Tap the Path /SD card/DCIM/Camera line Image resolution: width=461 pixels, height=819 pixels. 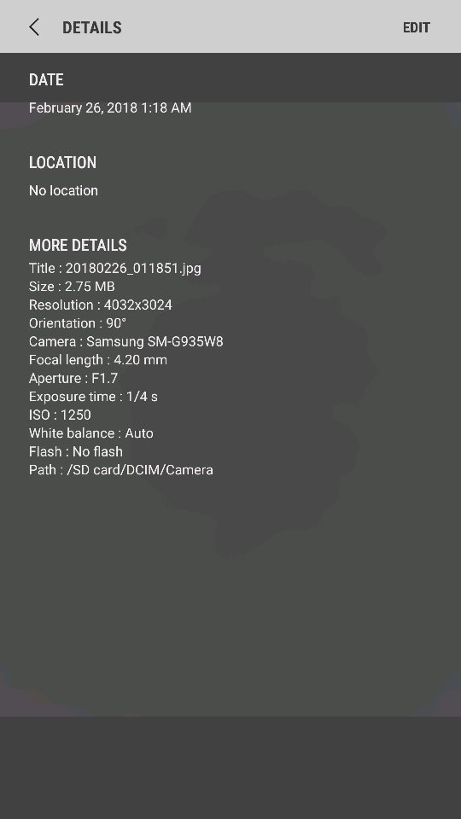tap(120, 469)
